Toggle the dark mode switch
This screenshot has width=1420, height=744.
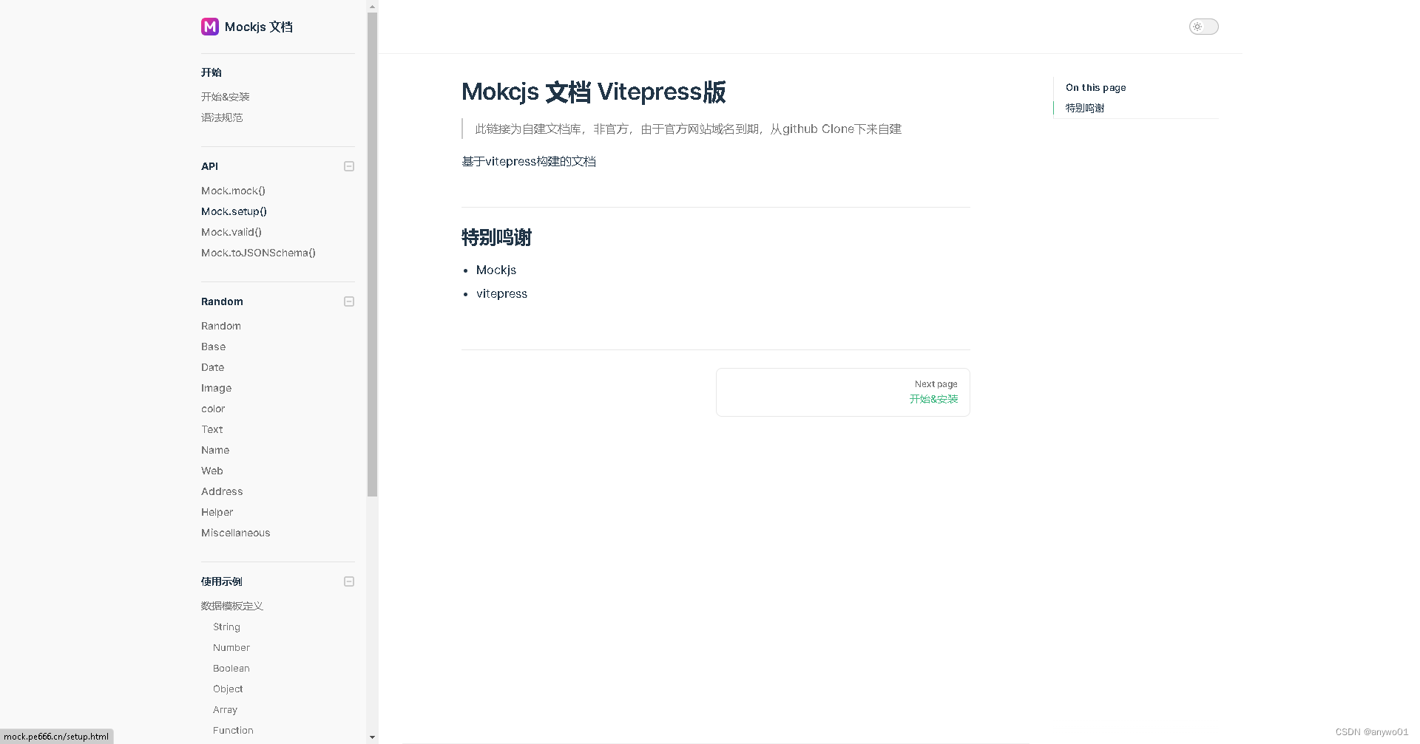1203,27
